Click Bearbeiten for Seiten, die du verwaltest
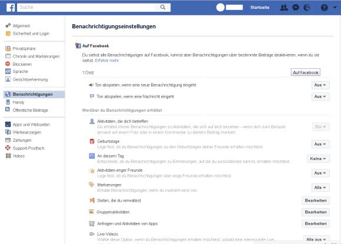The width and height of the screenshot is (341, 244). [x=316, y=200]
